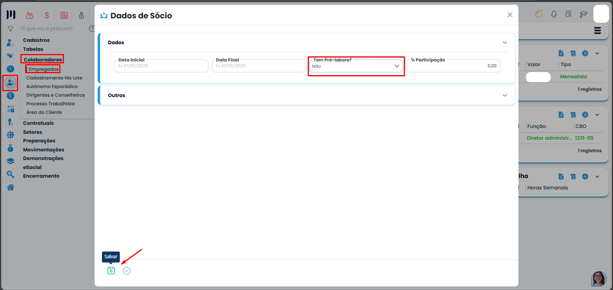Expand the Outros section chevron
Image resolution: width=613 pixels, height=290 pixels.
(x=505, y=95)
